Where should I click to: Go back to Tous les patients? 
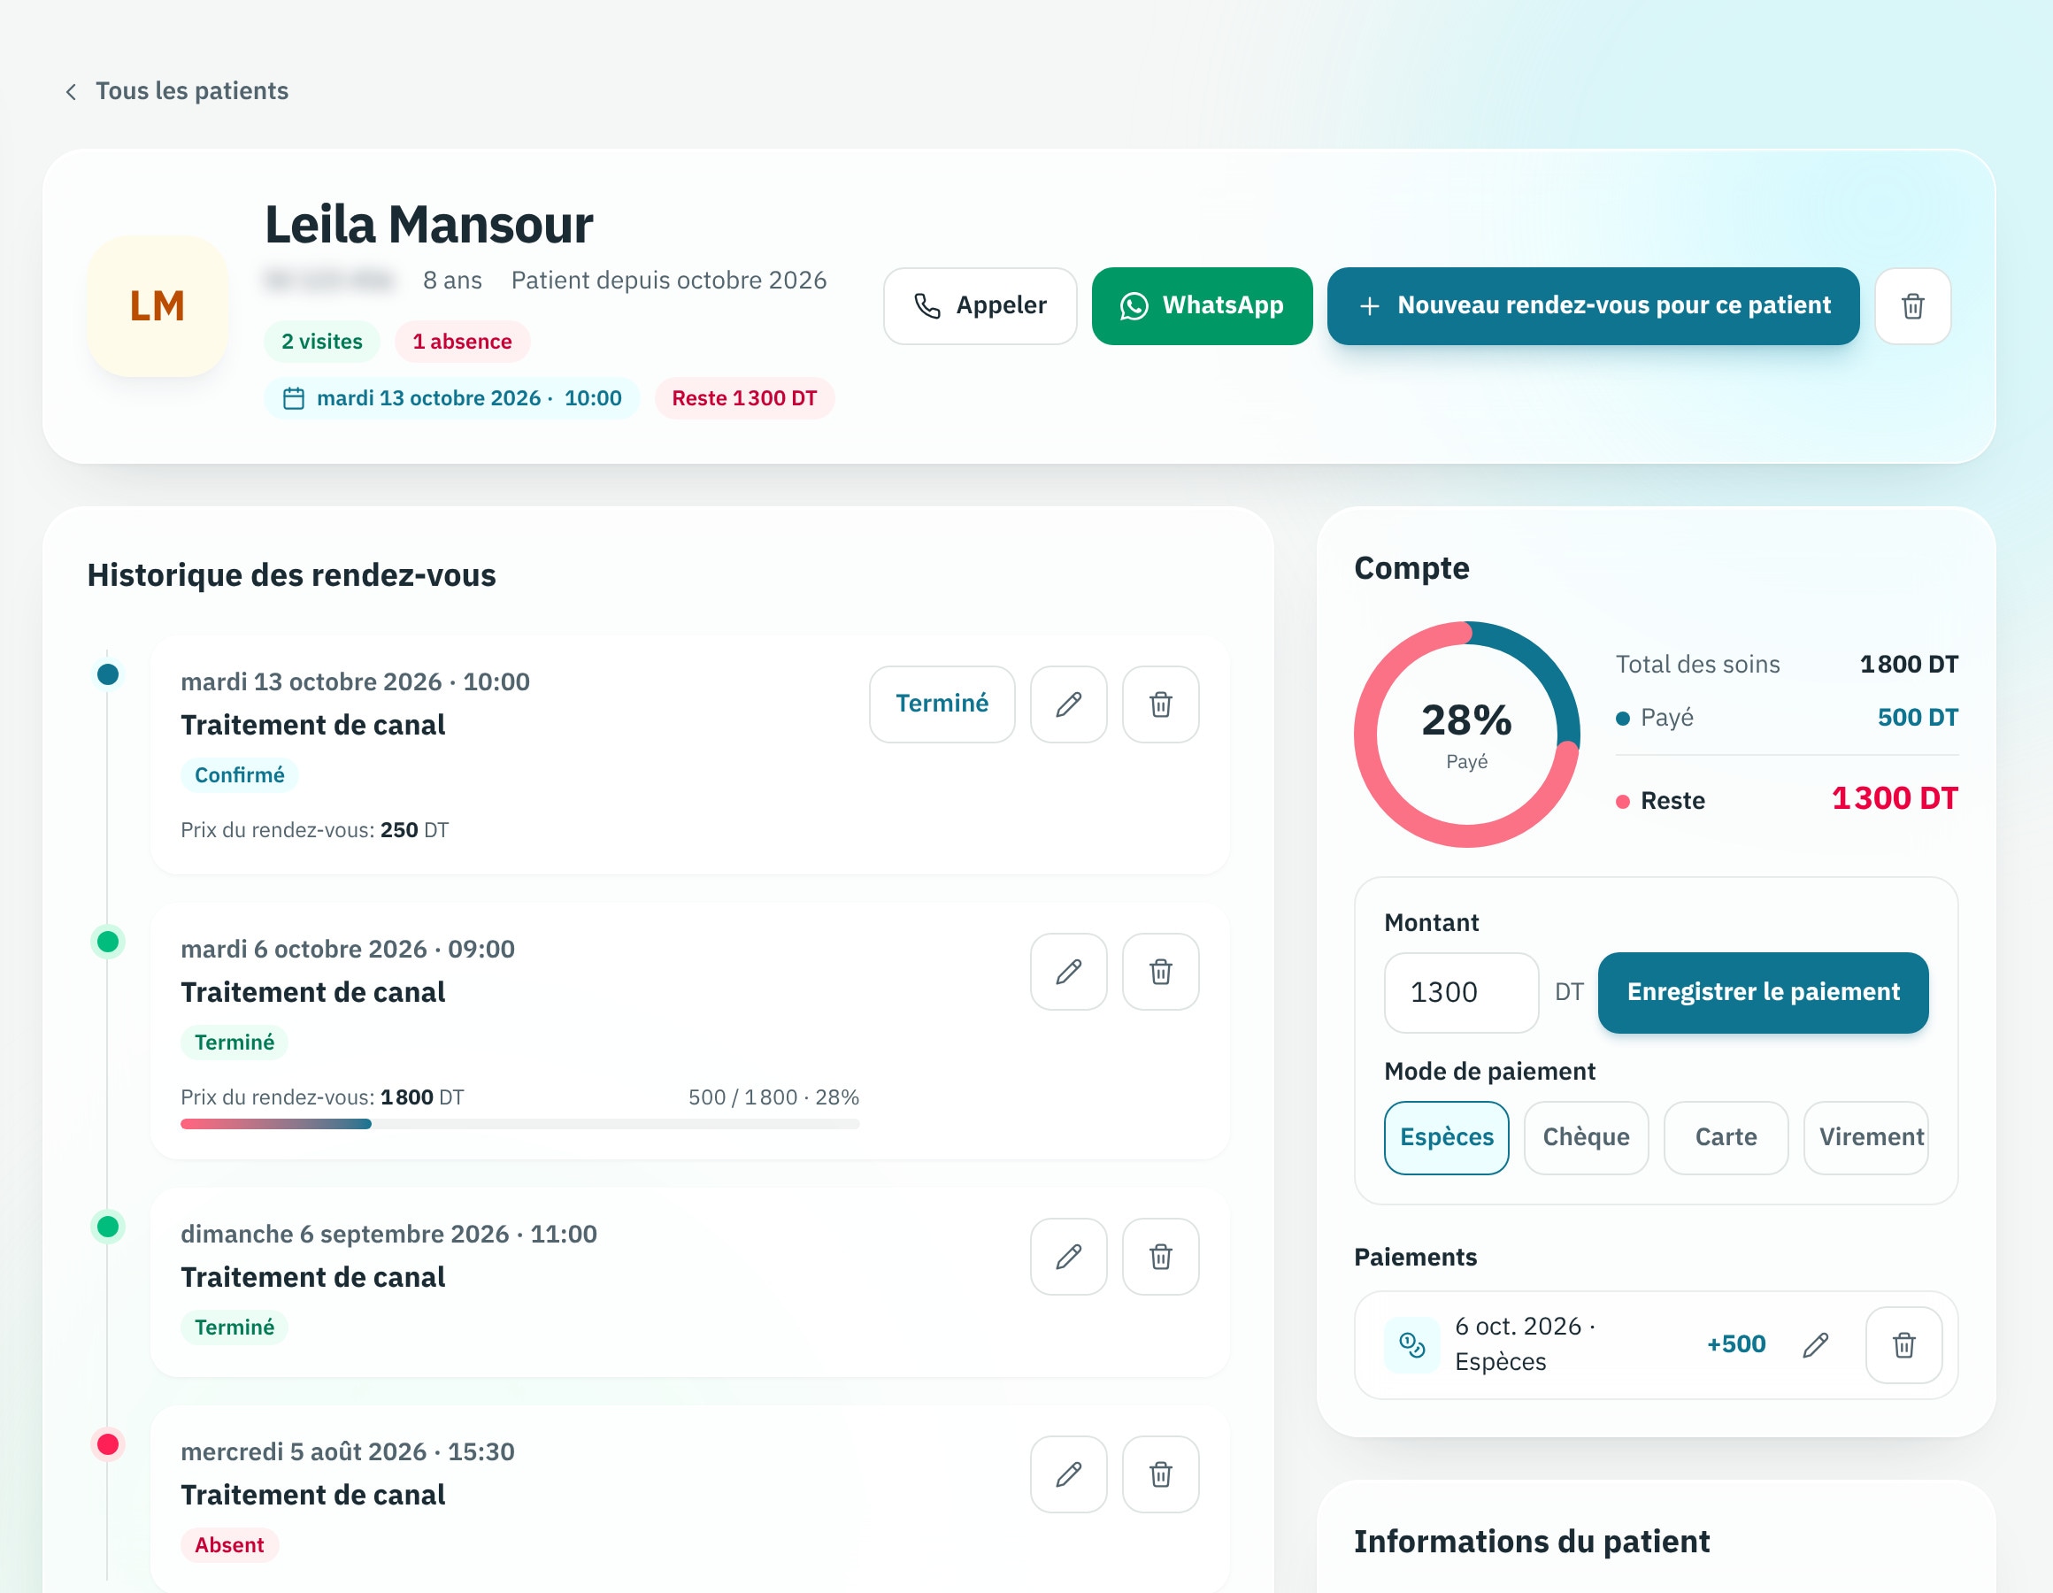point(176,91)
